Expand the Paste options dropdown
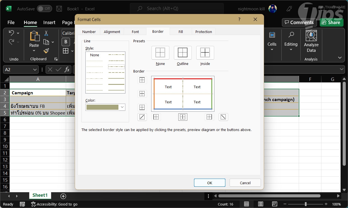Viewport: 348px width, 208px height. [x=34, y=51]
